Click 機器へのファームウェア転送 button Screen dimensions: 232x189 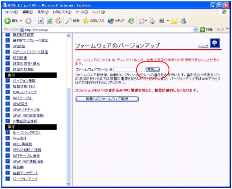107,99
